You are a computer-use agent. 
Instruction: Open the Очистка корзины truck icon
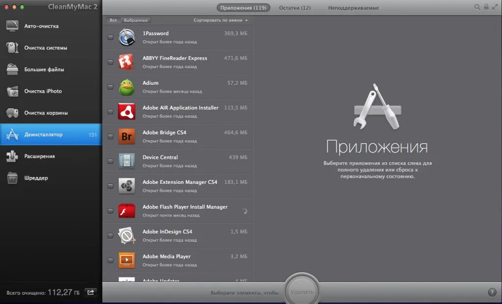tap(12, 113)
